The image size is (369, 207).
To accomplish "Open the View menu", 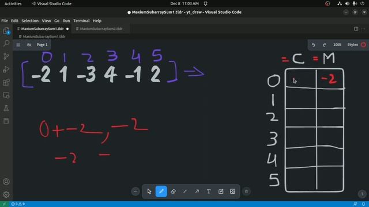I will coord(46,21).
